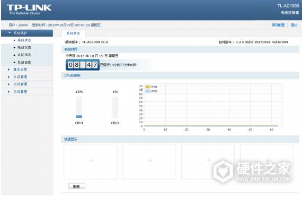Select the 系统维护 menu header

(x=27, y=33)
